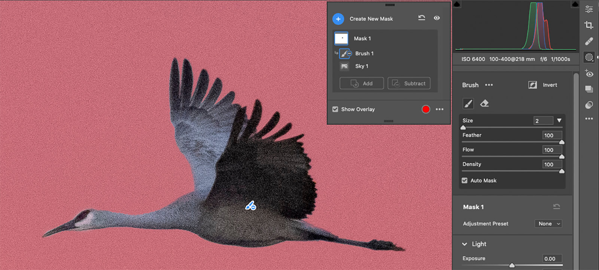This screenshot has height=270, width=599.
Task: Open the Red Eye removal tool
Action: click(589, 74)
